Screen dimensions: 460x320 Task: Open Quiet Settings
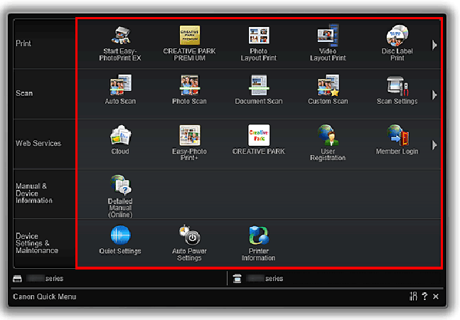120,240
